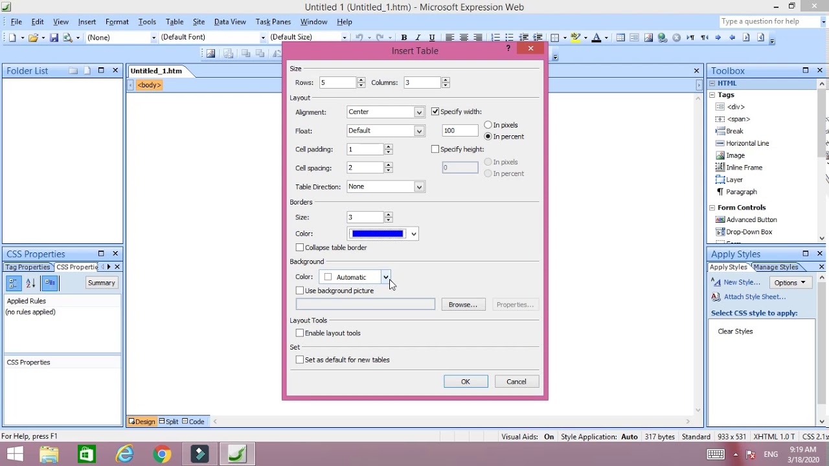
Task: Click the Numbered list icon
Action: click(495, 38)
